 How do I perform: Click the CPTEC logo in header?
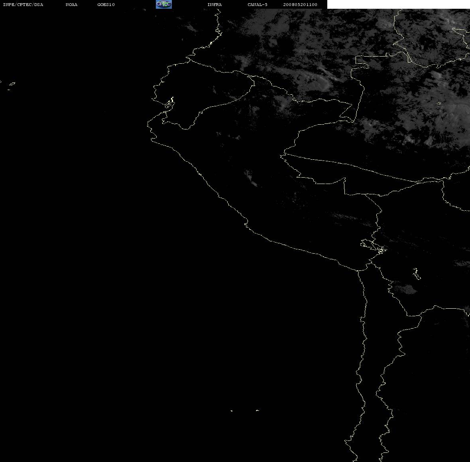[164, 4]
